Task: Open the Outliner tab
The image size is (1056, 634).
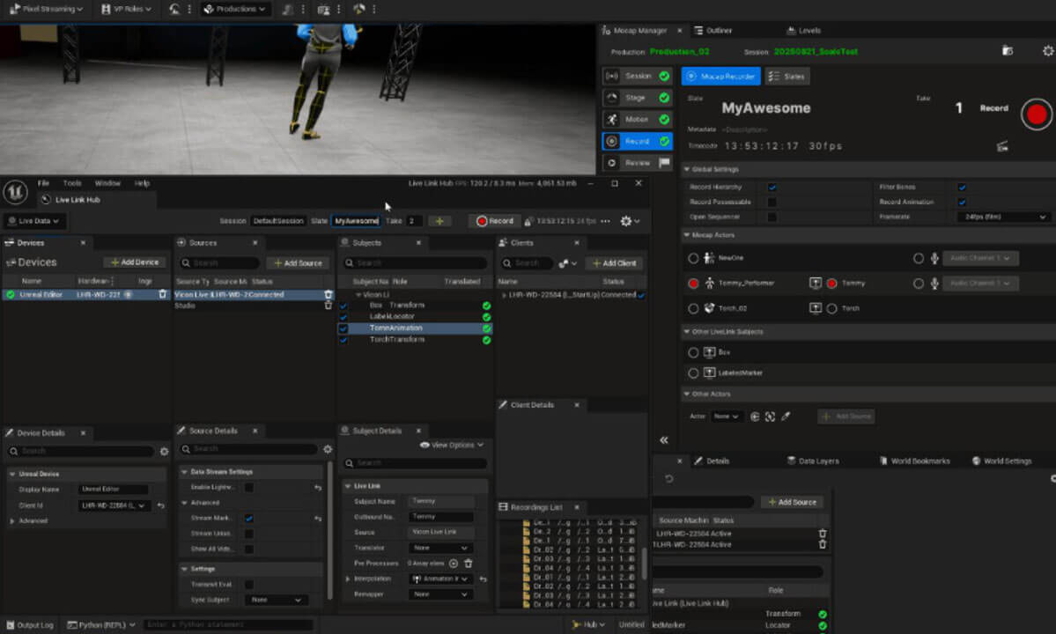Action: [x=713, y=30]
